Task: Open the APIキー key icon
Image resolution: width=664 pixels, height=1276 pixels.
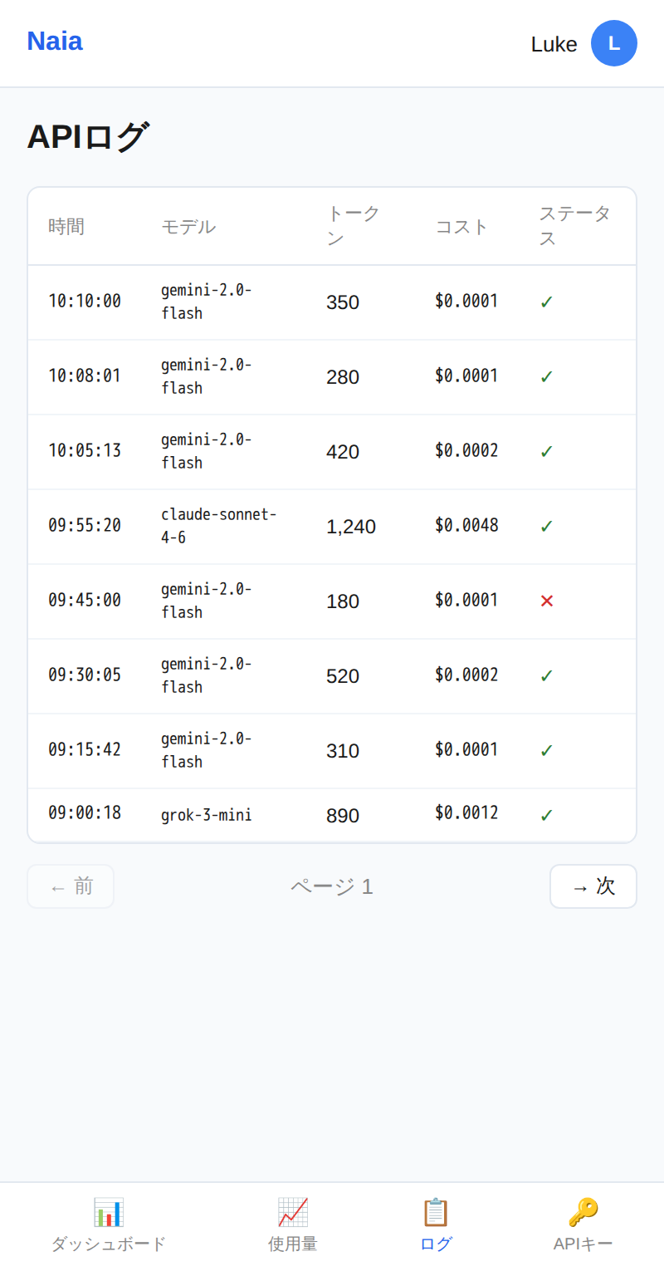Action: tap(583, 1212)
